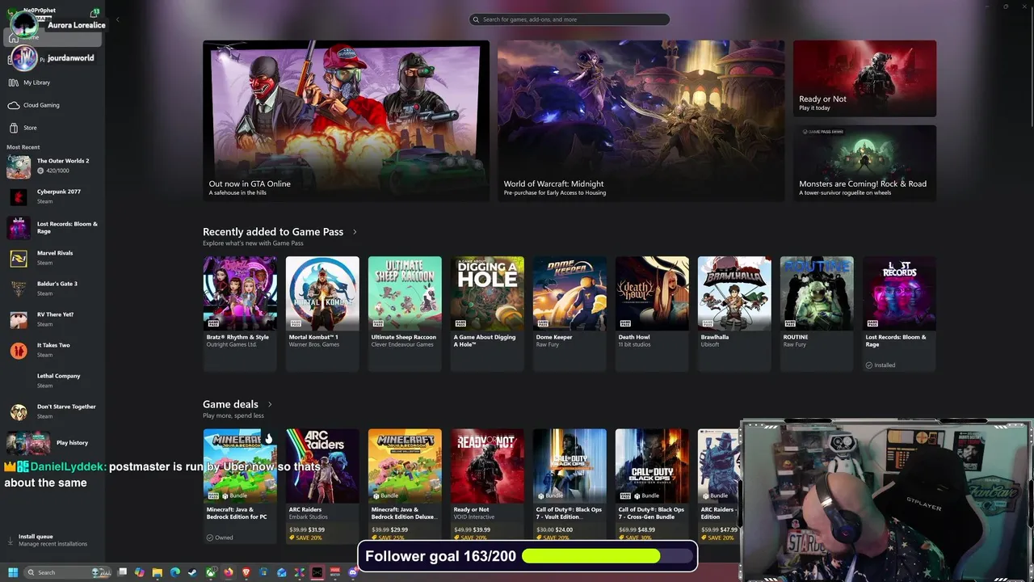Open Minecraft Java & Bedrock Deluxe deal card
The width and height of the screenshot is (1034, 582).
pos(405,485)
